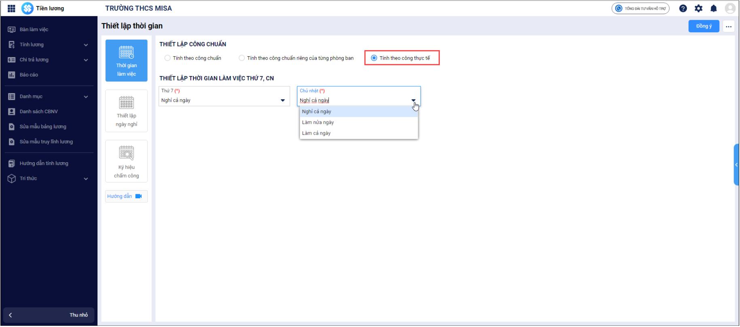Click the Đồng ý button
The height and width of the screenshot is (327, 740).
coord(704,26)
